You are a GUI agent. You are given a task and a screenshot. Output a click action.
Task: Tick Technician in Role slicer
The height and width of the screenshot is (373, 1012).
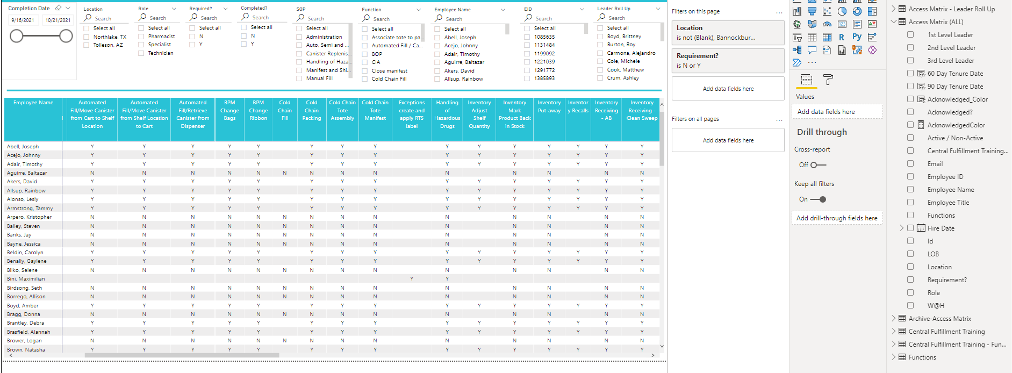pos(141,53)
